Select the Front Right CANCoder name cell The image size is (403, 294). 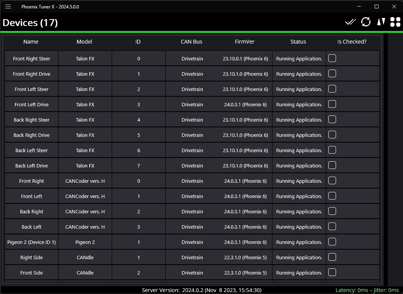coord(32,181)
